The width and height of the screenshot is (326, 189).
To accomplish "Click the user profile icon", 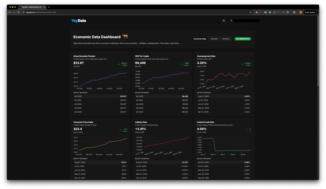I will point(231,20).
